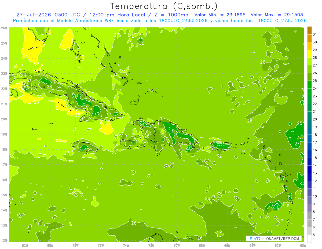The height and width of the screenshot is (249, 322).
Task: Pick the gray legend swatch between 6 and 7
Action: [309, 223]
